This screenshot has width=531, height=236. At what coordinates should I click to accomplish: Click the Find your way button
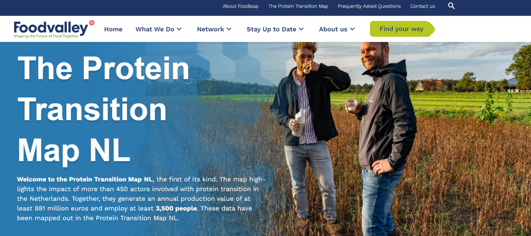pos(402,29)
